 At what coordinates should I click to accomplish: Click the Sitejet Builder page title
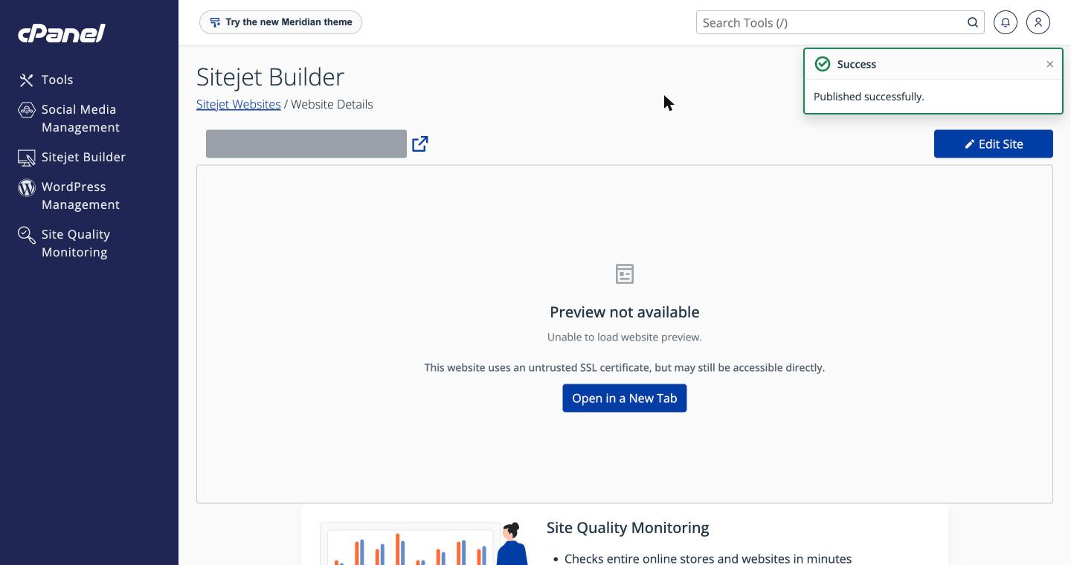click(x=270, y=77)
